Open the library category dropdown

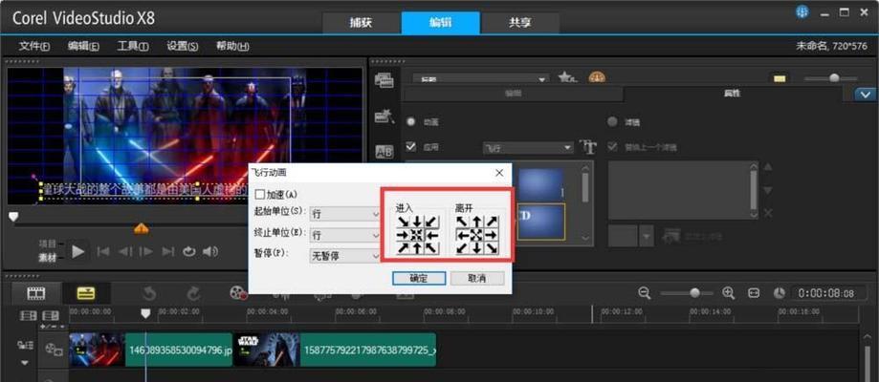pyautogui.click(x=480, y=79)
